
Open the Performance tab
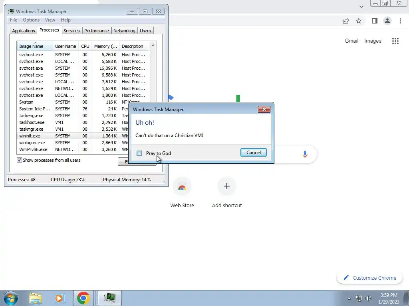tap(96, 31)
